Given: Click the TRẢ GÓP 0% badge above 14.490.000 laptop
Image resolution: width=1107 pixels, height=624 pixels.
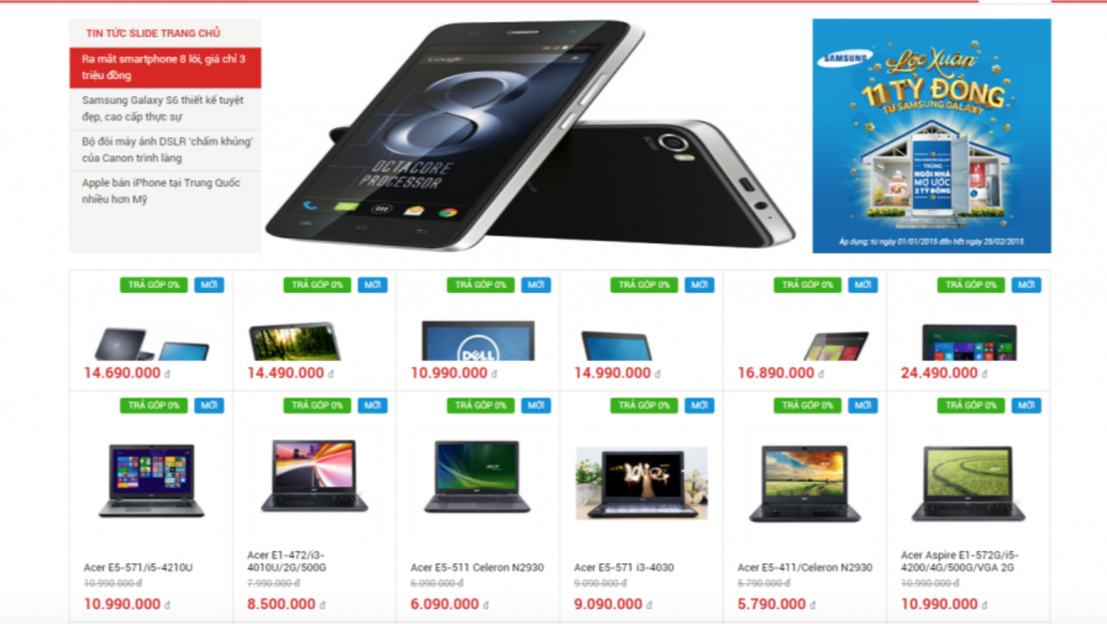Looking at the screenshot, I should click(x=318, y=285).
